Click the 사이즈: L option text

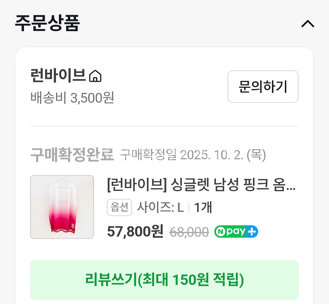(161, 208)
